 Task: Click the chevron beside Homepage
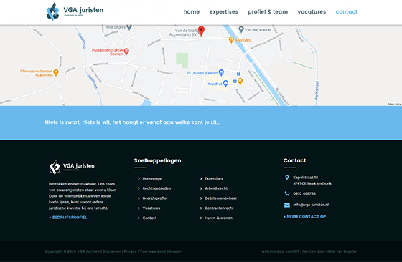(139, 178)
